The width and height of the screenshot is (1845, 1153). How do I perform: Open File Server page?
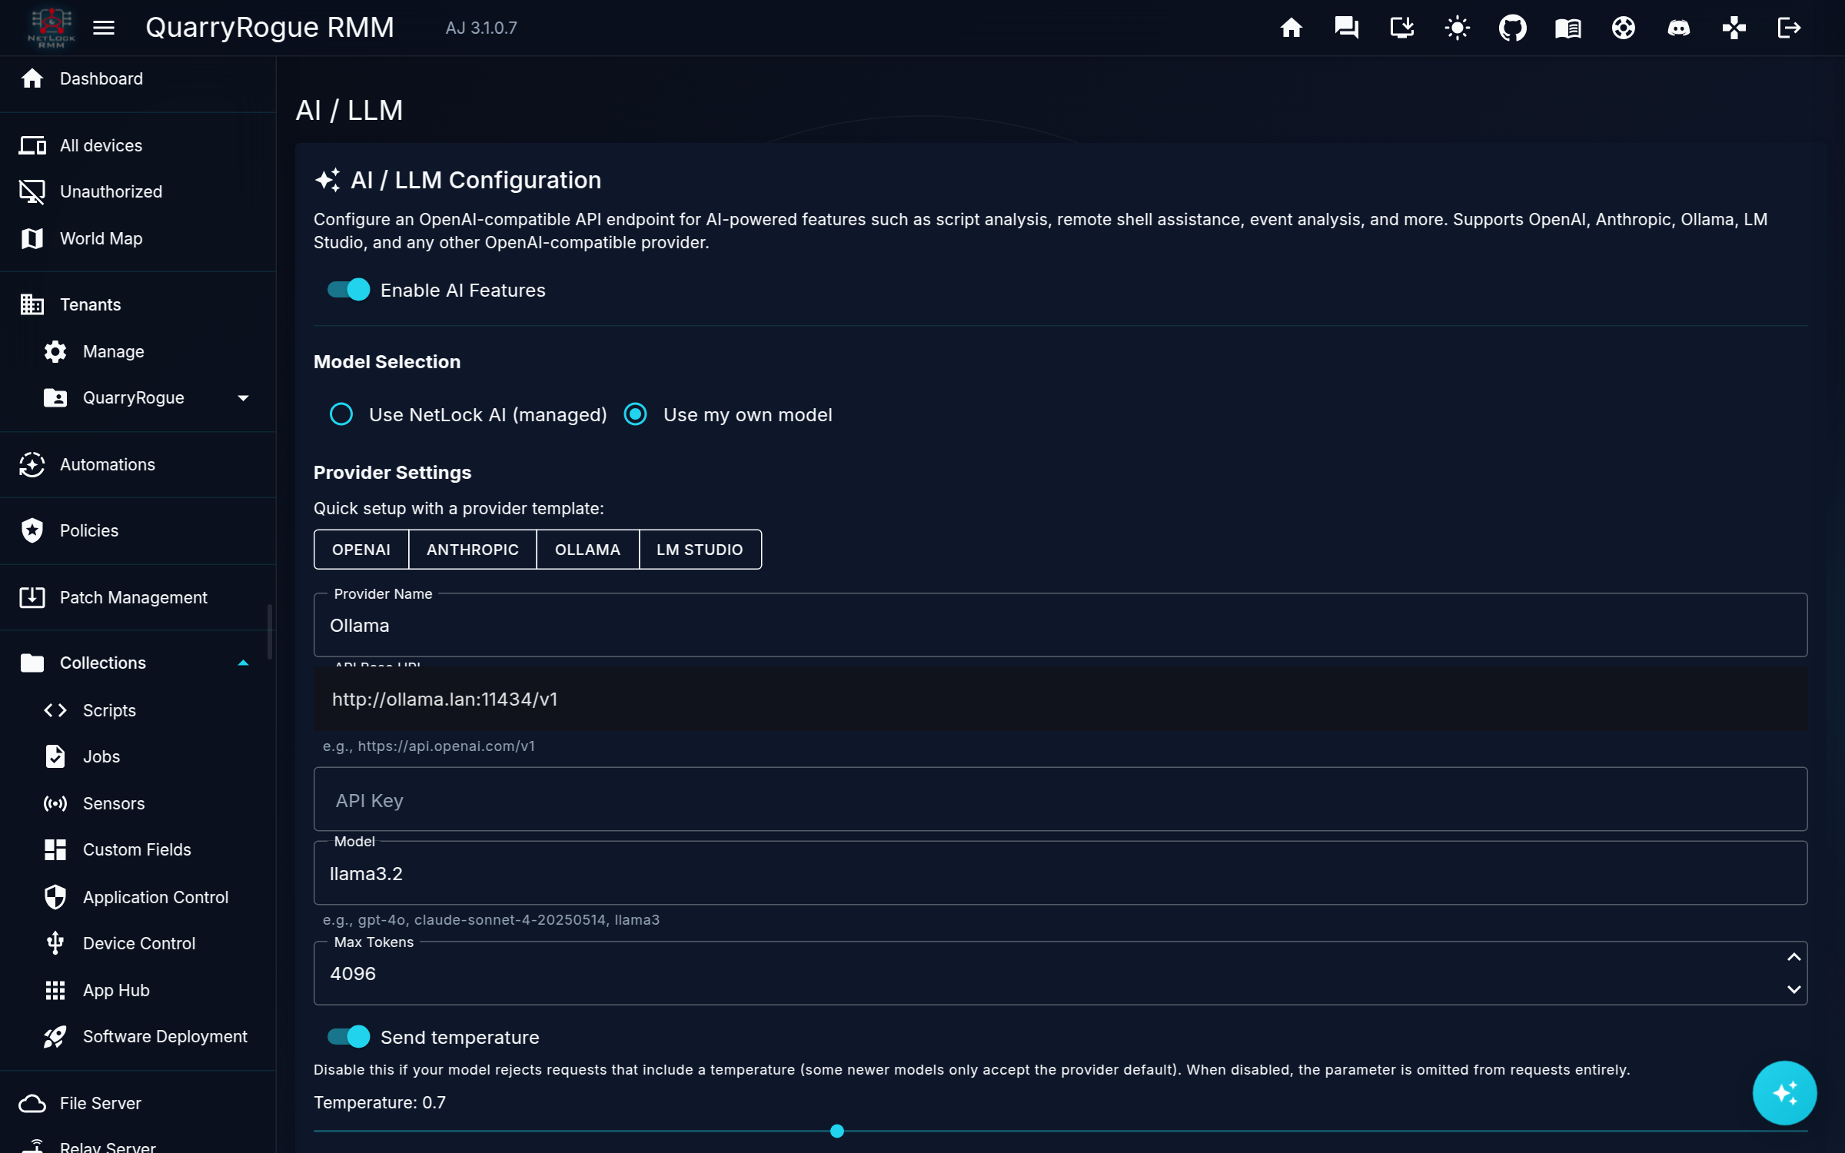[138, 1103]
